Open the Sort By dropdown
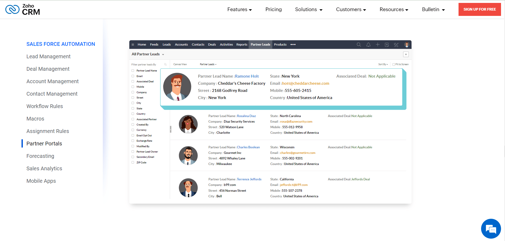 coord(383,64)
